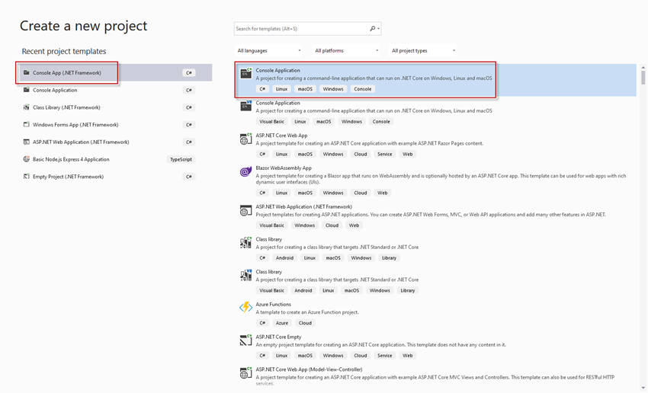Click Library tag under Visual Basic Class library
Image resolution: width=648 pixels, height=393 pixels.
click(x=408, y=290)
